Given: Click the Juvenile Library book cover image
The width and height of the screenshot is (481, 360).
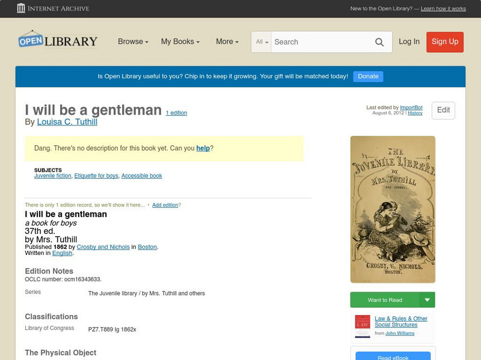Looking at the screenshot, I should click(392, 209).
